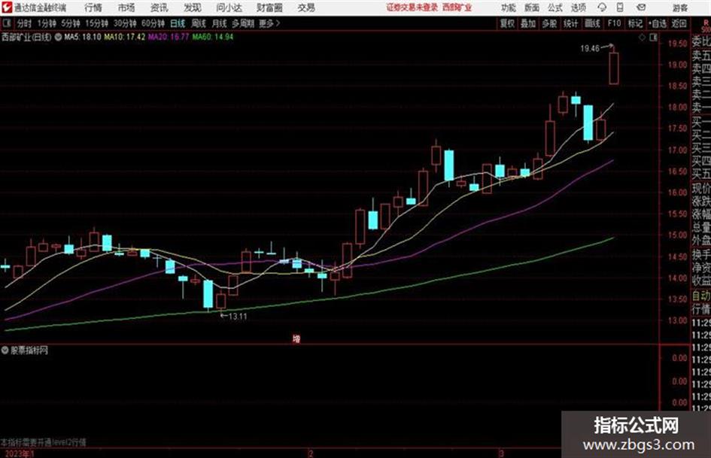This screenshot has height=458, width=711.
Task: Expand the indicator dropdown beside 西部矿业(日线)
Action: coord(58,37)
